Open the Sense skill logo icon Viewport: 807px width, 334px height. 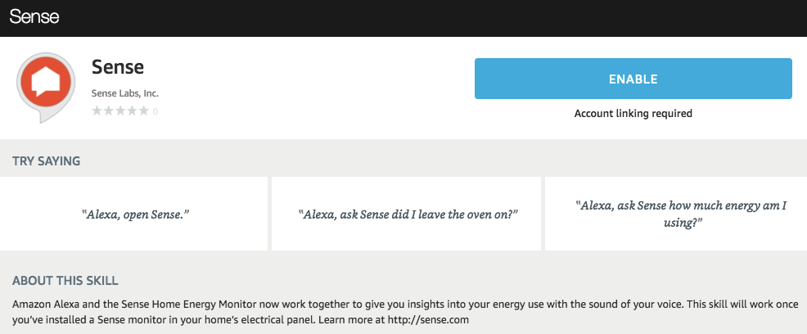46,87
